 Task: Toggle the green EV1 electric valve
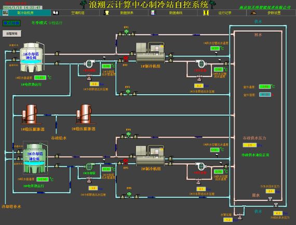tap(126, 31)
